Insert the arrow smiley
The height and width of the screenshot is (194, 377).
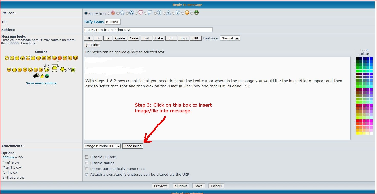[x=36, y=70]
